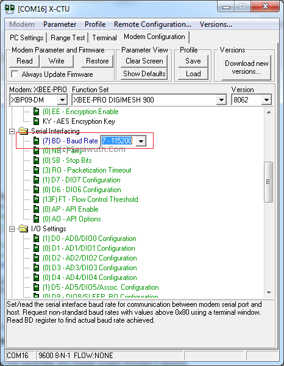This screenshot has width=284, height=366.
Task: Click the 9600 8-N-1 FLOW:NONE status text
Action: 76,356
